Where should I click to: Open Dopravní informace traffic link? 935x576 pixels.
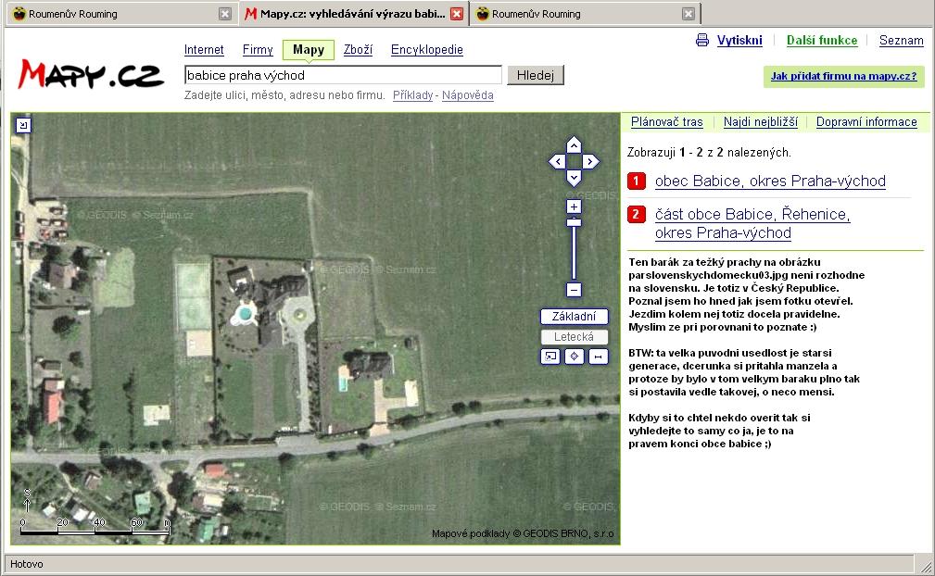pos(866,122)
